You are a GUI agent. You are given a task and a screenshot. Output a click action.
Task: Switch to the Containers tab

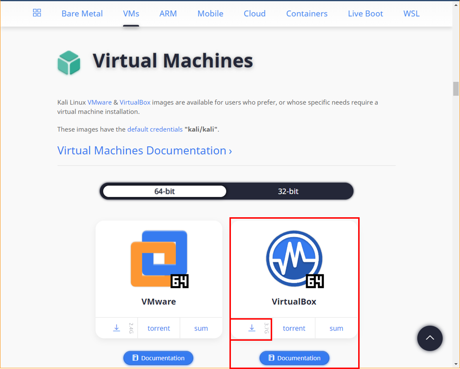tap(307, 13)
